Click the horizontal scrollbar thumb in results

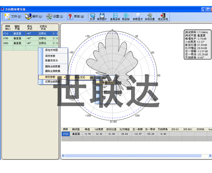pyautogui.click(x=133, y=156)
